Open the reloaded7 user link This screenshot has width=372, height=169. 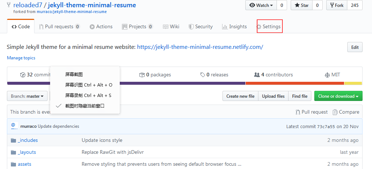(28, 5)
